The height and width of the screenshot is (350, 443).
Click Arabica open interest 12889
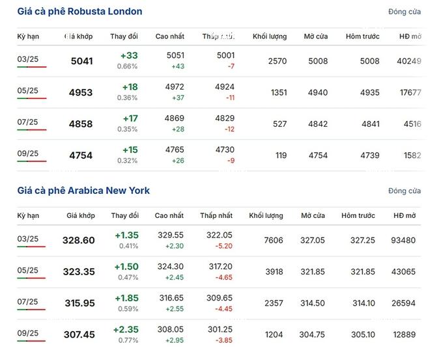tap(405, 334)
